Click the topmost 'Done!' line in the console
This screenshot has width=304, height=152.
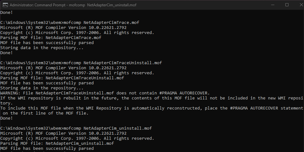6,13
